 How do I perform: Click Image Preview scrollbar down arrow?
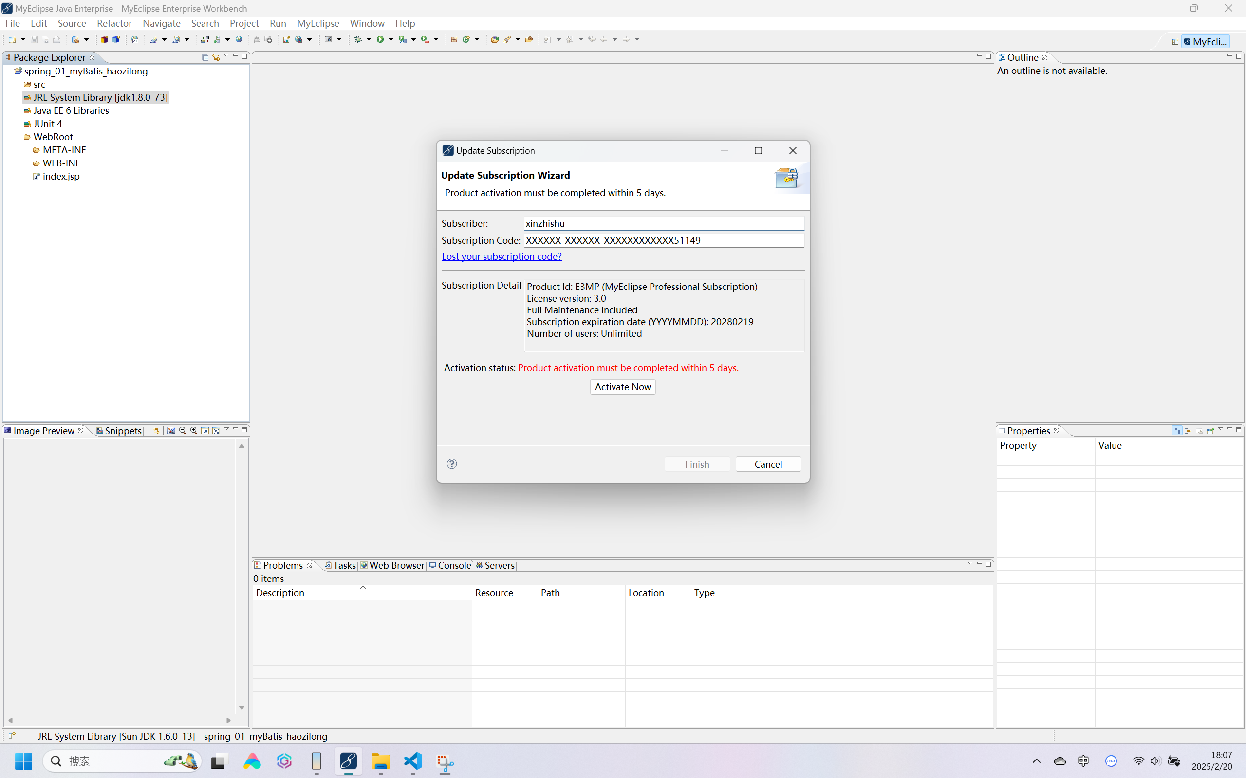[242, 708]
